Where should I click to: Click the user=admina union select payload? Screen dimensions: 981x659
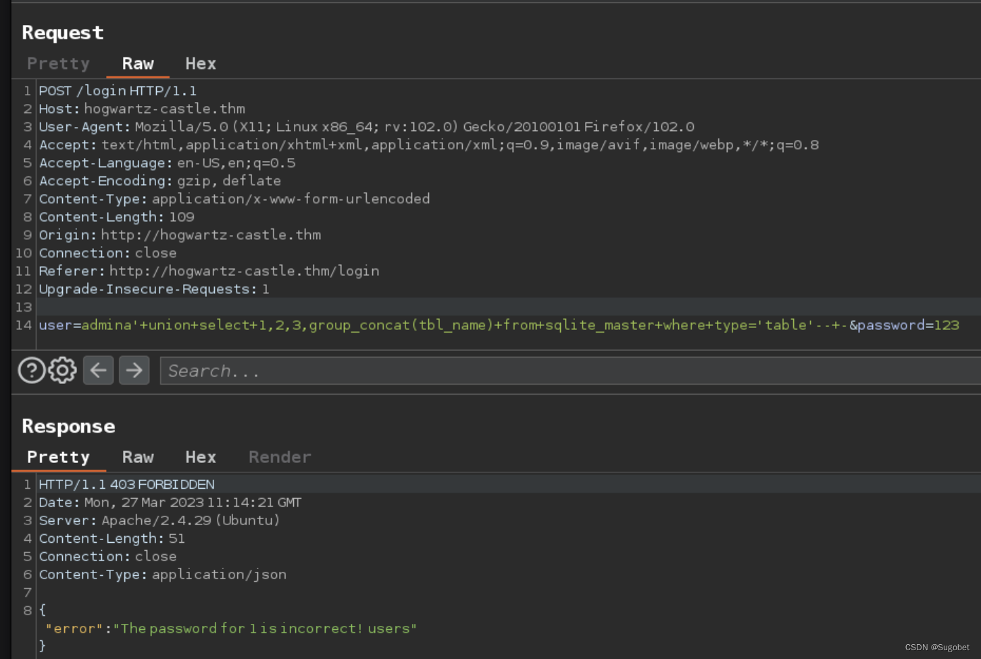443,325
